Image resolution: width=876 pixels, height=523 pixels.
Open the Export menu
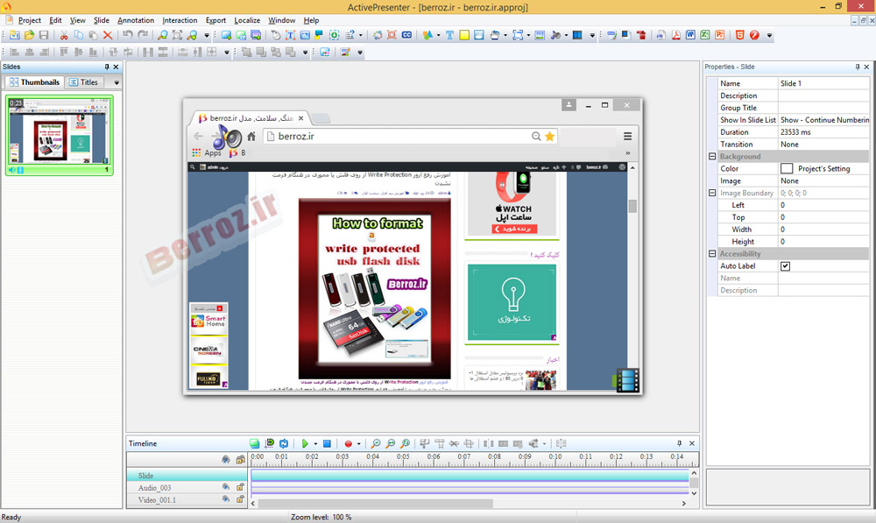click(x=215, y=20)
